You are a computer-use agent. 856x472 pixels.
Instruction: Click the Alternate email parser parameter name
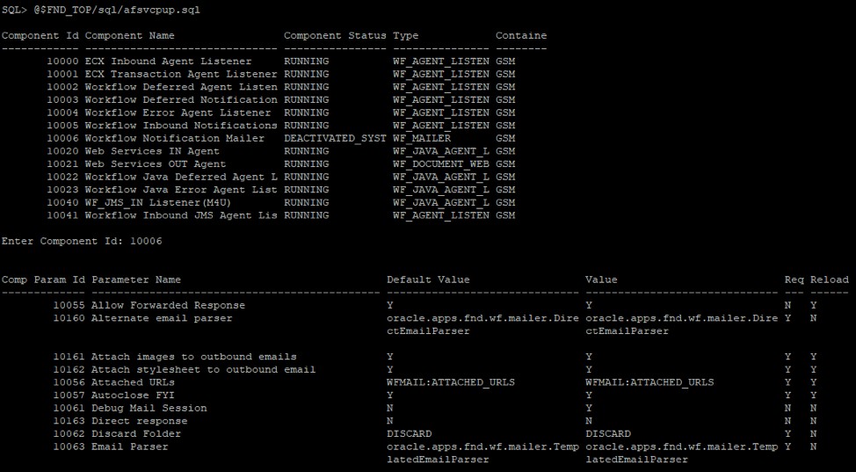tap(162, 318)
